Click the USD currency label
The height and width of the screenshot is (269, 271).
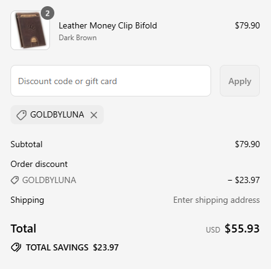[x=213, y=230]
